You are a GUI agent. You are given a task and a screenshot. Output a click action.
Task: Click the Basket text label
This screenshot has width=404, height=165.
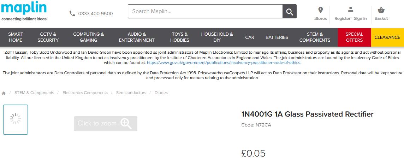[381, 19]
